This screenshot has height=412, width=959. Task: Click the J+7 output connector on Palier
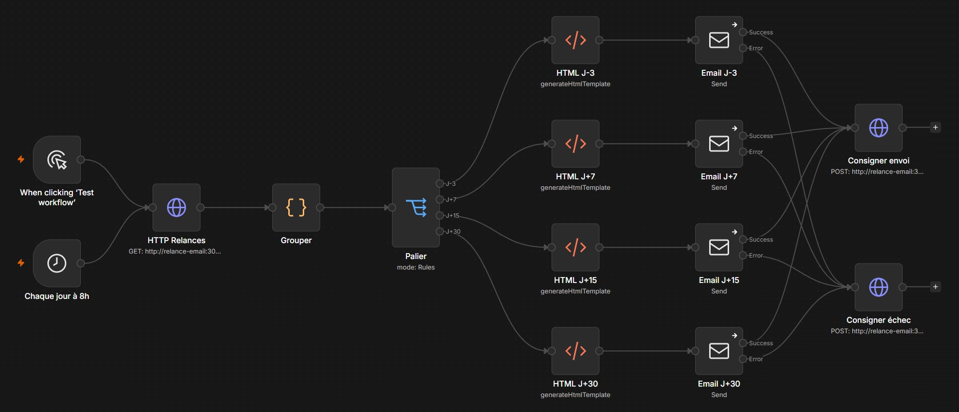coord(440,199)
